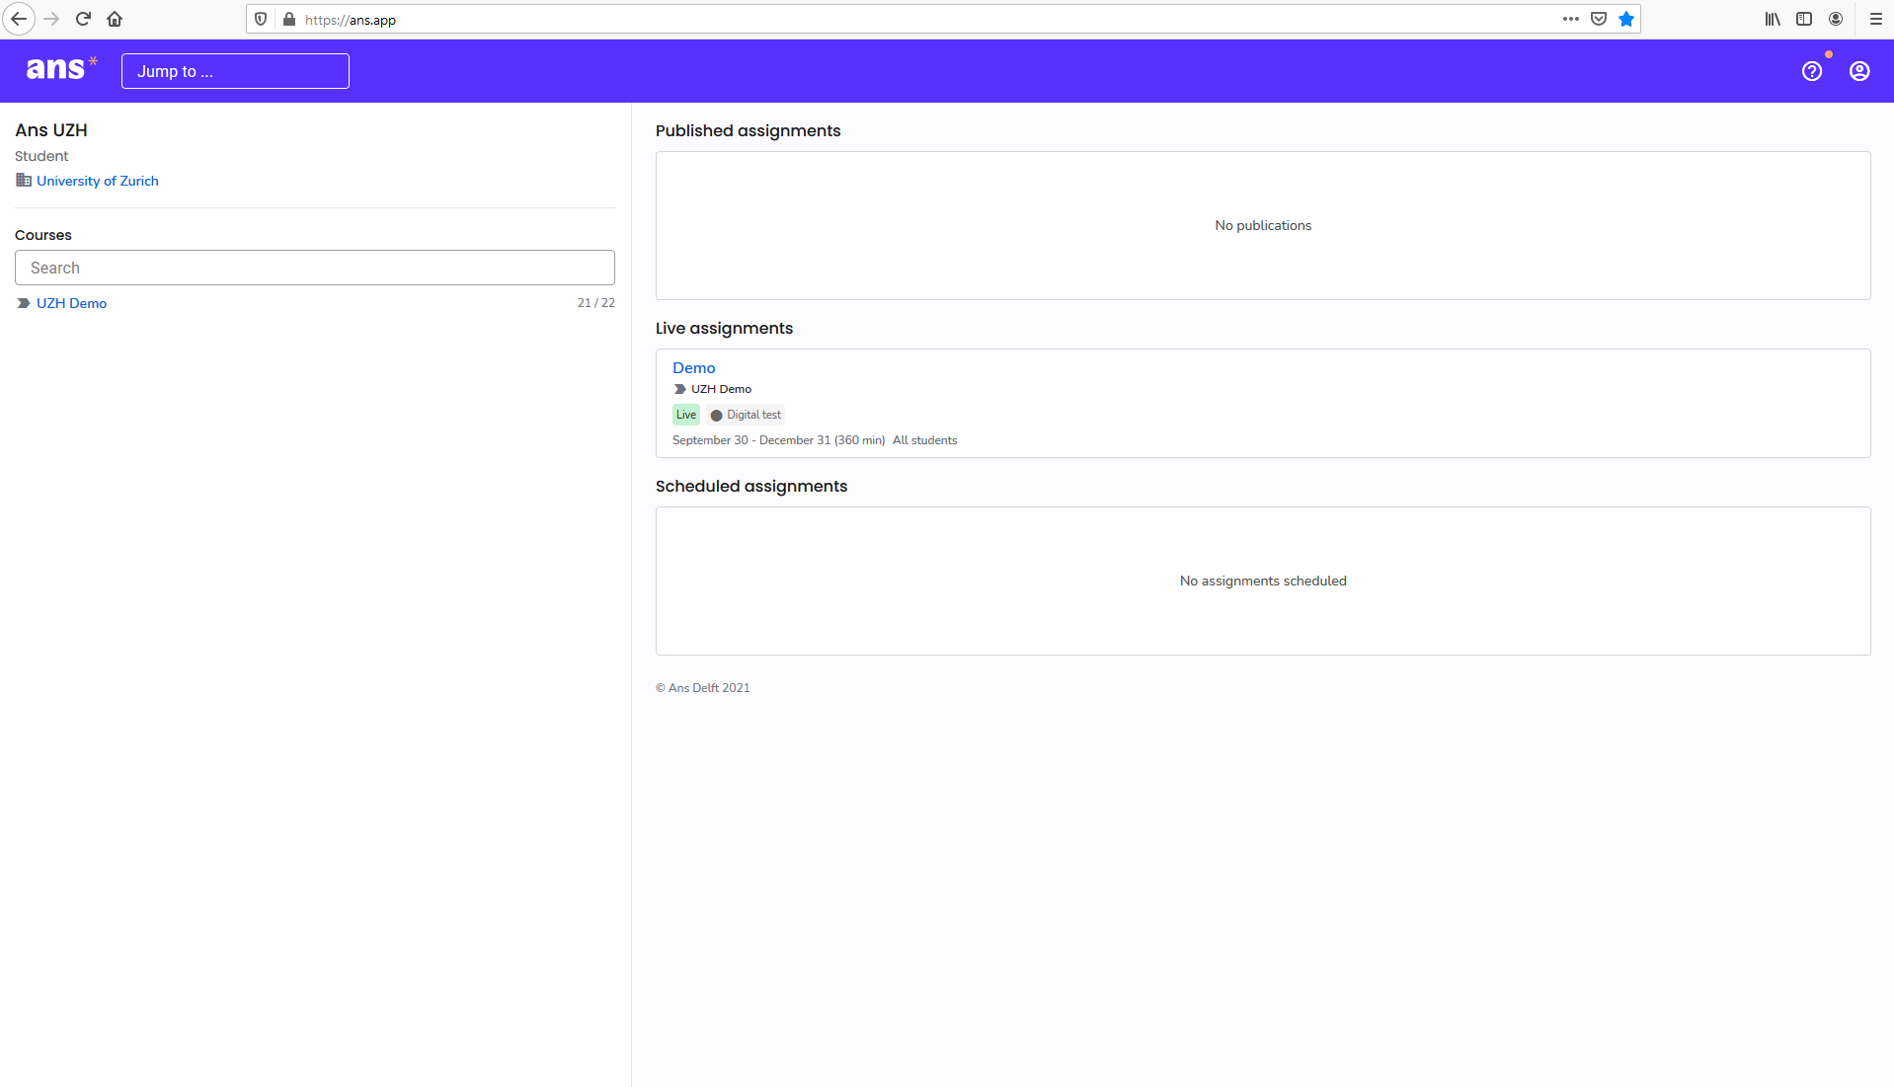This screenshot has width=1894, height=1087.
Task: Open the Jump to field
Action: coord(235,71)
